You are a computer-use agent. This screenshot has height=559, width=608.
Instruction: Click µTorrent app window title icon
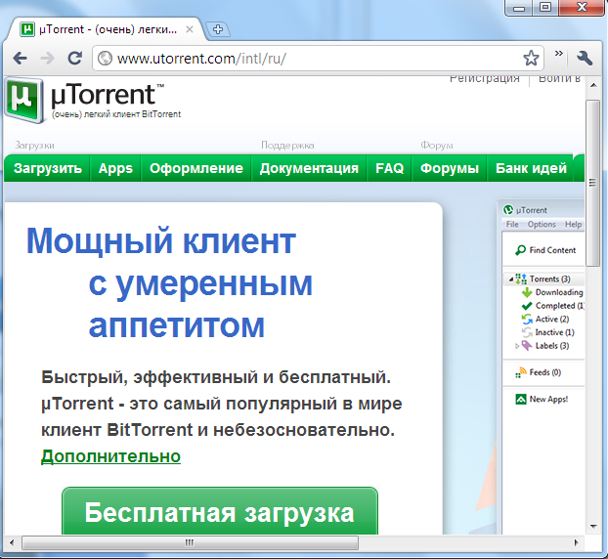(x=508, y=210)
